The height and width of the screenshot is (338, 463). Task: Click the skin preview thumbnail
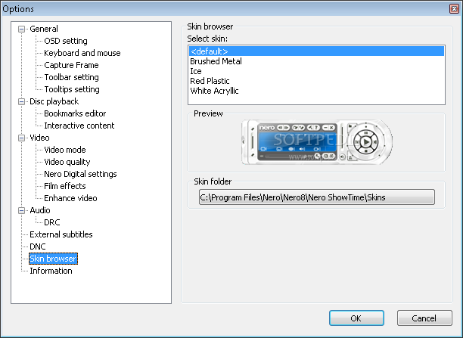317,142
